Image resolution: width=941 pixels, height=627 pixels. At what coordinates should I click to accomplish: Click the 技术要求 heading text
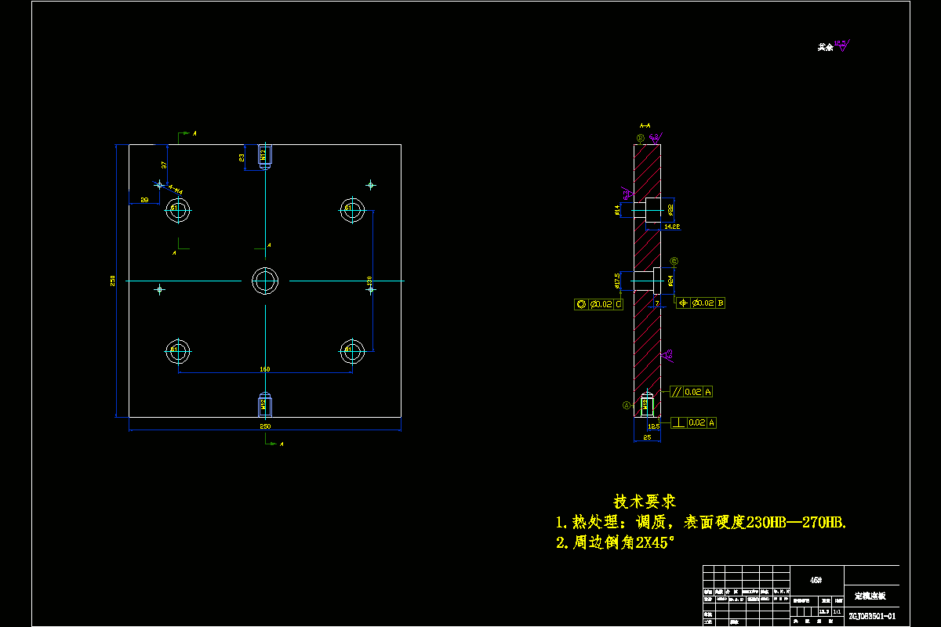pos(645,501)
